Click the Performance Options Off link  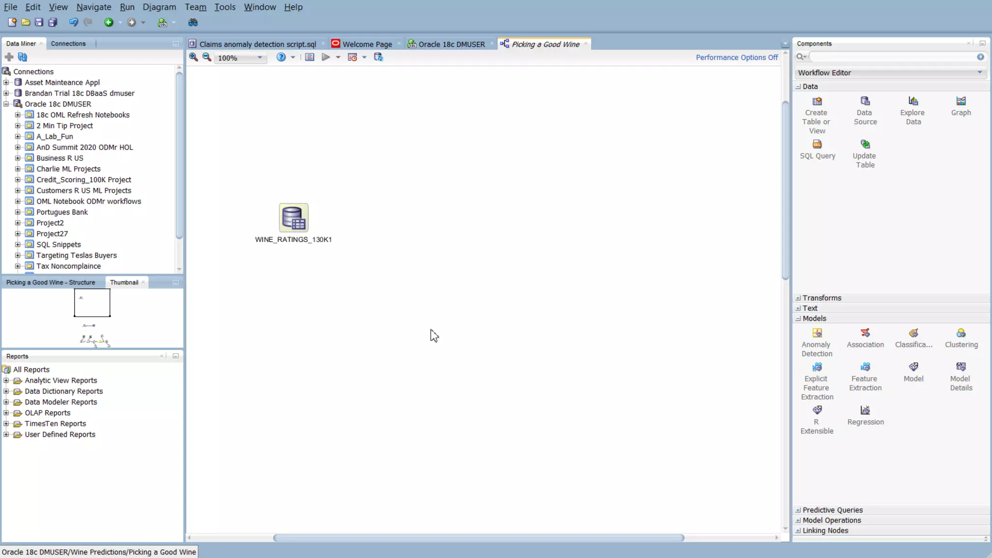pyautogui.click(x=737, y=57)
